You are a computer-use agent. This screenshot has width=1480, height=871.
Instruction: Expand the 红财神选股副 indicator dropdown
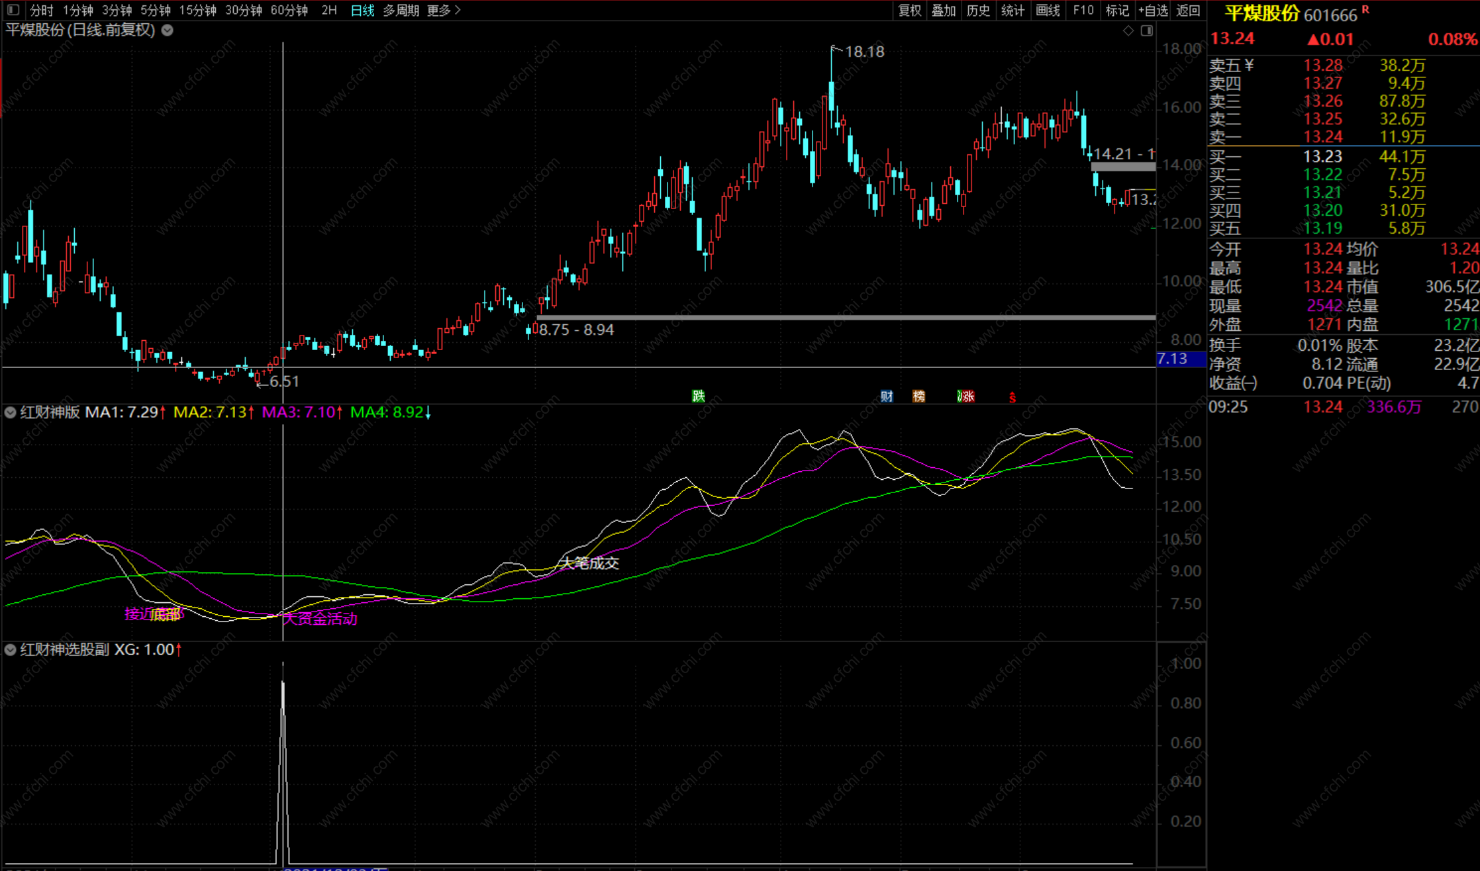point(10,649)
